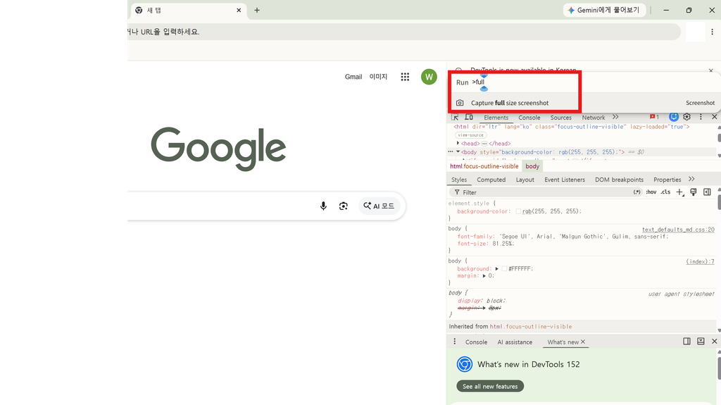This screenshot has height=405, width=721.
Task: Collapse the body element node
Action: pyautogui.click(x=458, y=151)
